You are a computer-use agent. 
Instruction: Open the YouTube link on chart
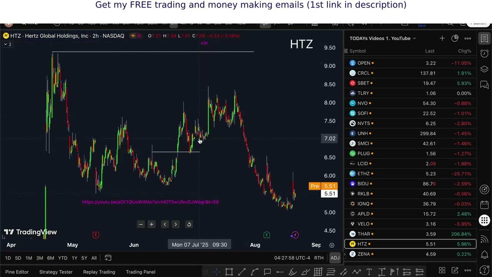pyautogui.click(x=150, y=202)
